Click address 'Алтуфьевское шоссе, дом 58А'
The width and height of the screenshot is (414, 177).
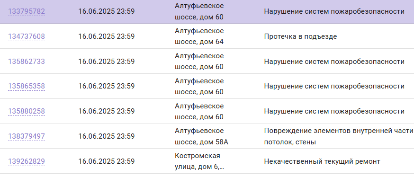click(x=202, y=136)
